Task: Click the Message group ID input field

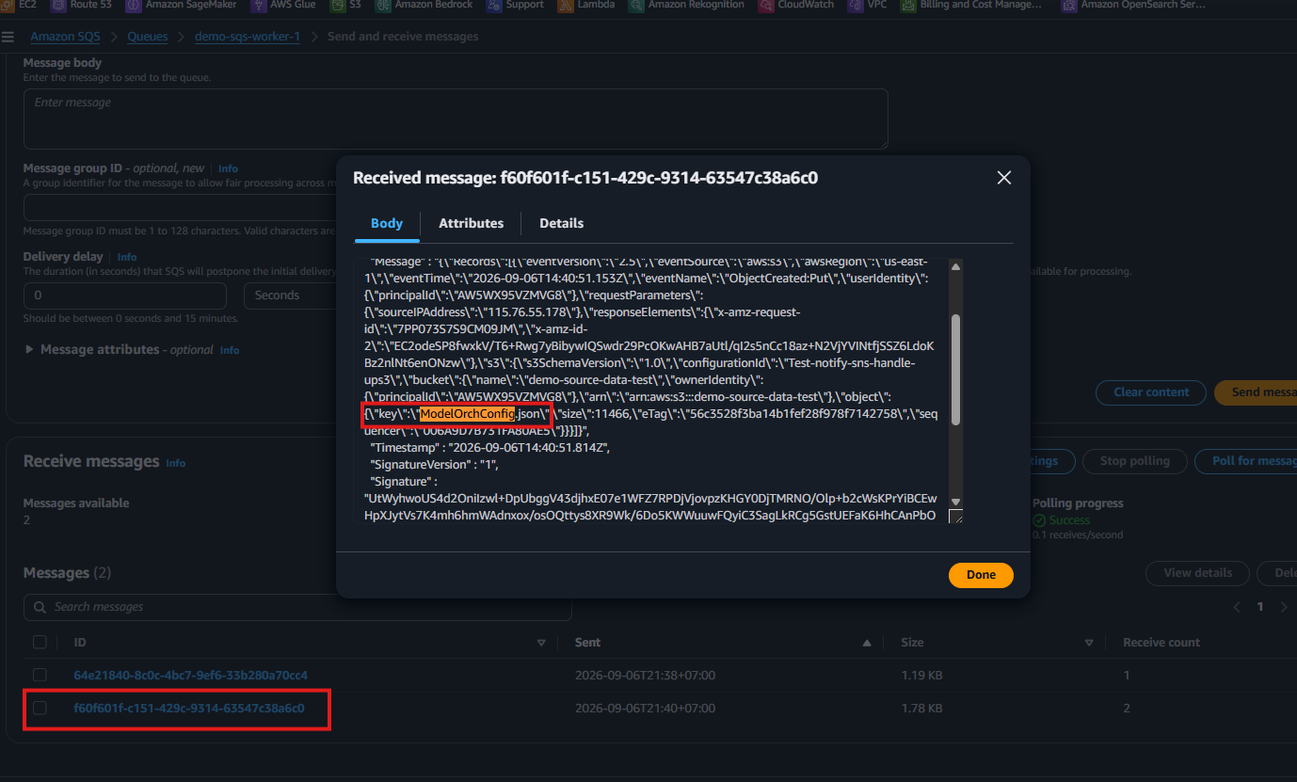Action: click(x=180, y=208)
